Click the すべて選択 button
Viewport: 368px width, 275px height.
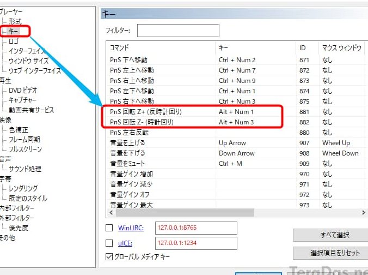[x=330, y=235]
